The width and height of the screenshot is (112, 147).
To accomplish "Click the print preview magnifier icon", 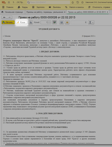I will coord(31,22).
